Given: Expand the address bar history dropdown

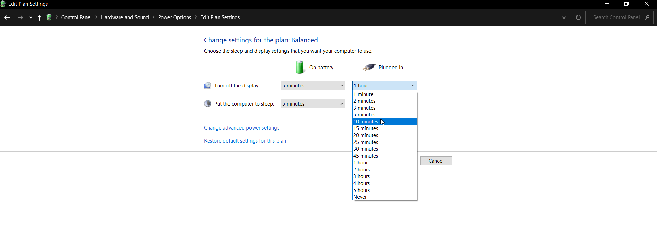Looking at the screenshot, I should click(x=564, y=17).
